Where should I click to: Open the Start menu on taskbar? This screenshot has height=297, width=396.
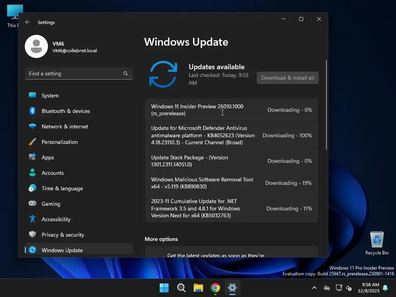164,288
